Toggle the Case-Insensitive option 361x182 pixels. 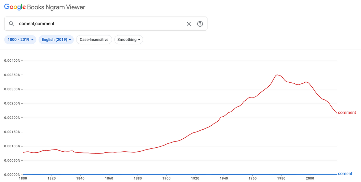(94, 40)
